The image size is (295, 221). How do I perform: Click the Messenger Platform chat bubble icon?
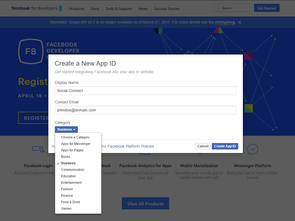click(253, 149)
